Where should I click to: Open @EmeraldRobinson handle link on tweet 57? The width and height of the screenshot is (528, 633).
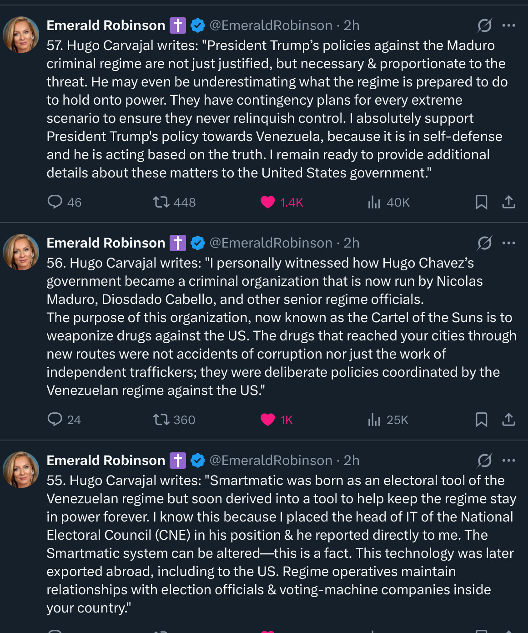pyautogui.click(x=271, y=25)
